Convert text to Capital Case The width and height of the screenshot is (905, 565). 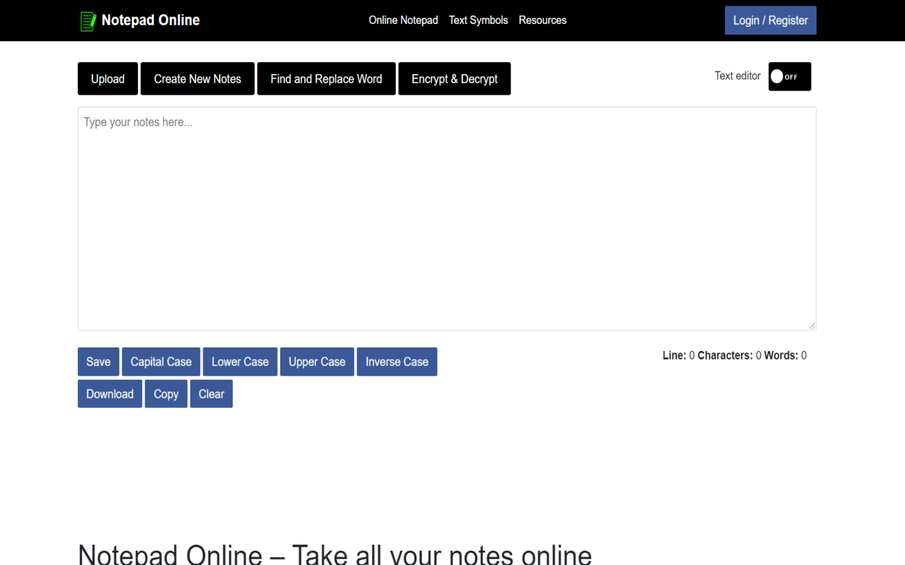click(160, 361)
